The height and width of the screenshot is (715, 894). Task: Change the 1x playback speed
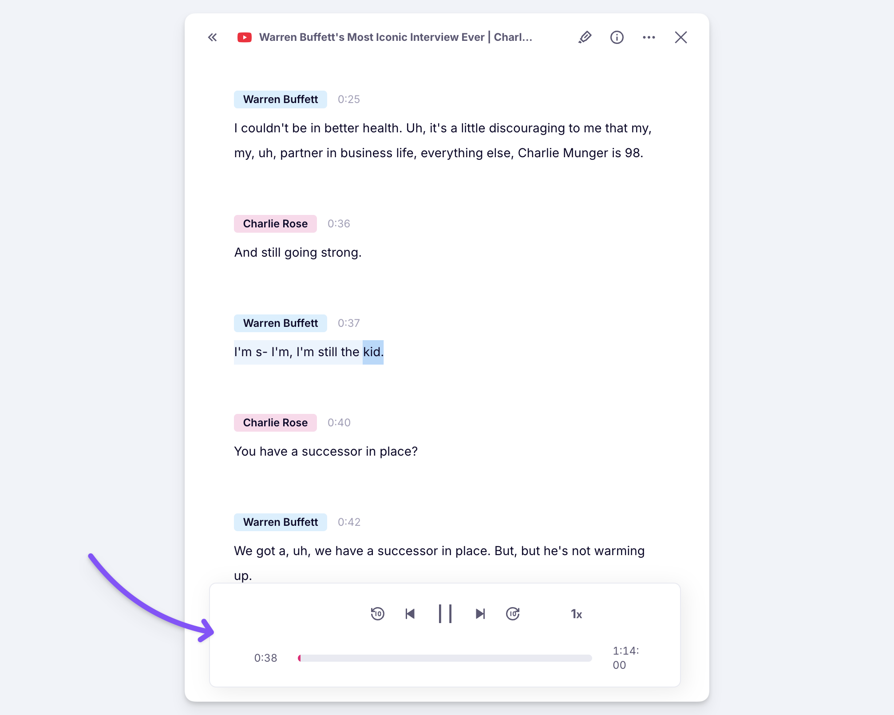click(x=576, y=614)
